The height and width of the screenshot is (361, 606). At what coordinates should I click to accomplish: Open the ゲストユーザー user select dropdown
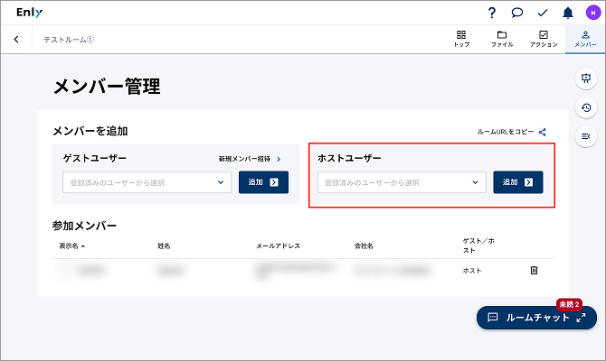[x=147, y=182]
